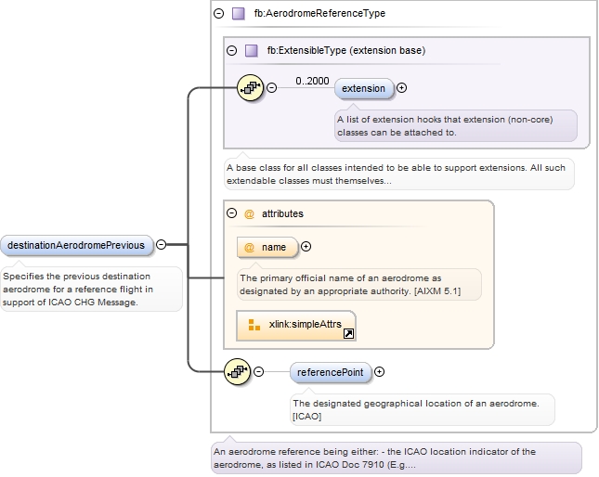Image resolution: width=599 pixels, height=477 pixels.
Task: Click the @ icon inside the name attribute
Action: coord(249,247)
